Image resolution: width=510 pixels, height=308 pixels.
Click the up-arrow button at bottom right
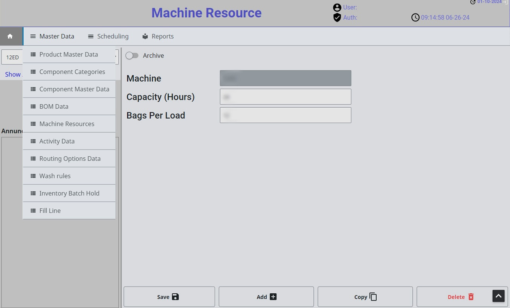click(498, 296)
